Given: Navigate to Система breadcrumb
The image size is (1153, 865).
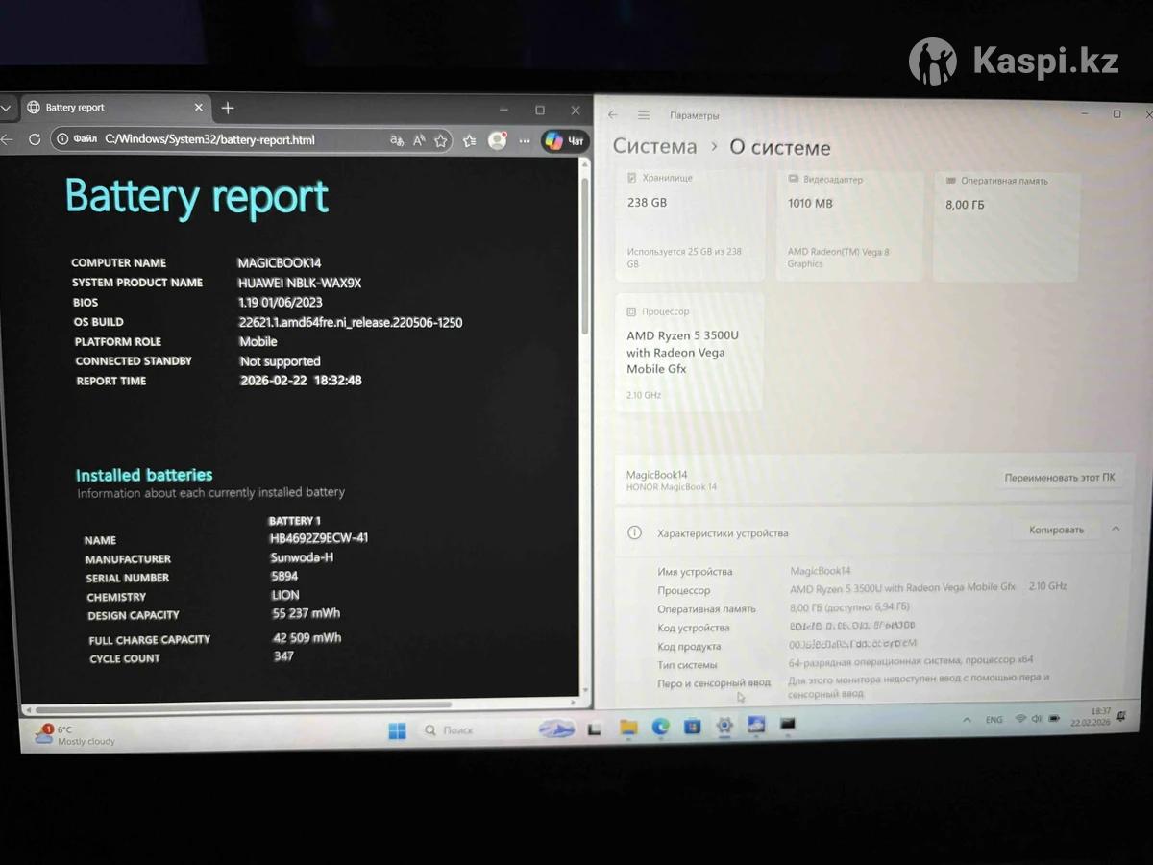Looking at the screenshot, I should point(655,147).
